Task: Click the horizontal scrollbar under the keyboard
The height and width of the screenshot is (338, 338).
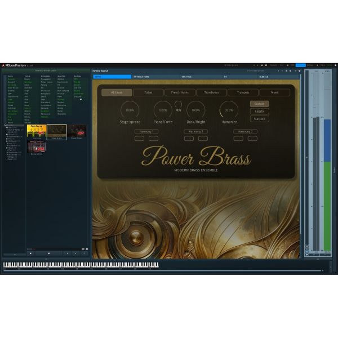Action: [163, 270]
